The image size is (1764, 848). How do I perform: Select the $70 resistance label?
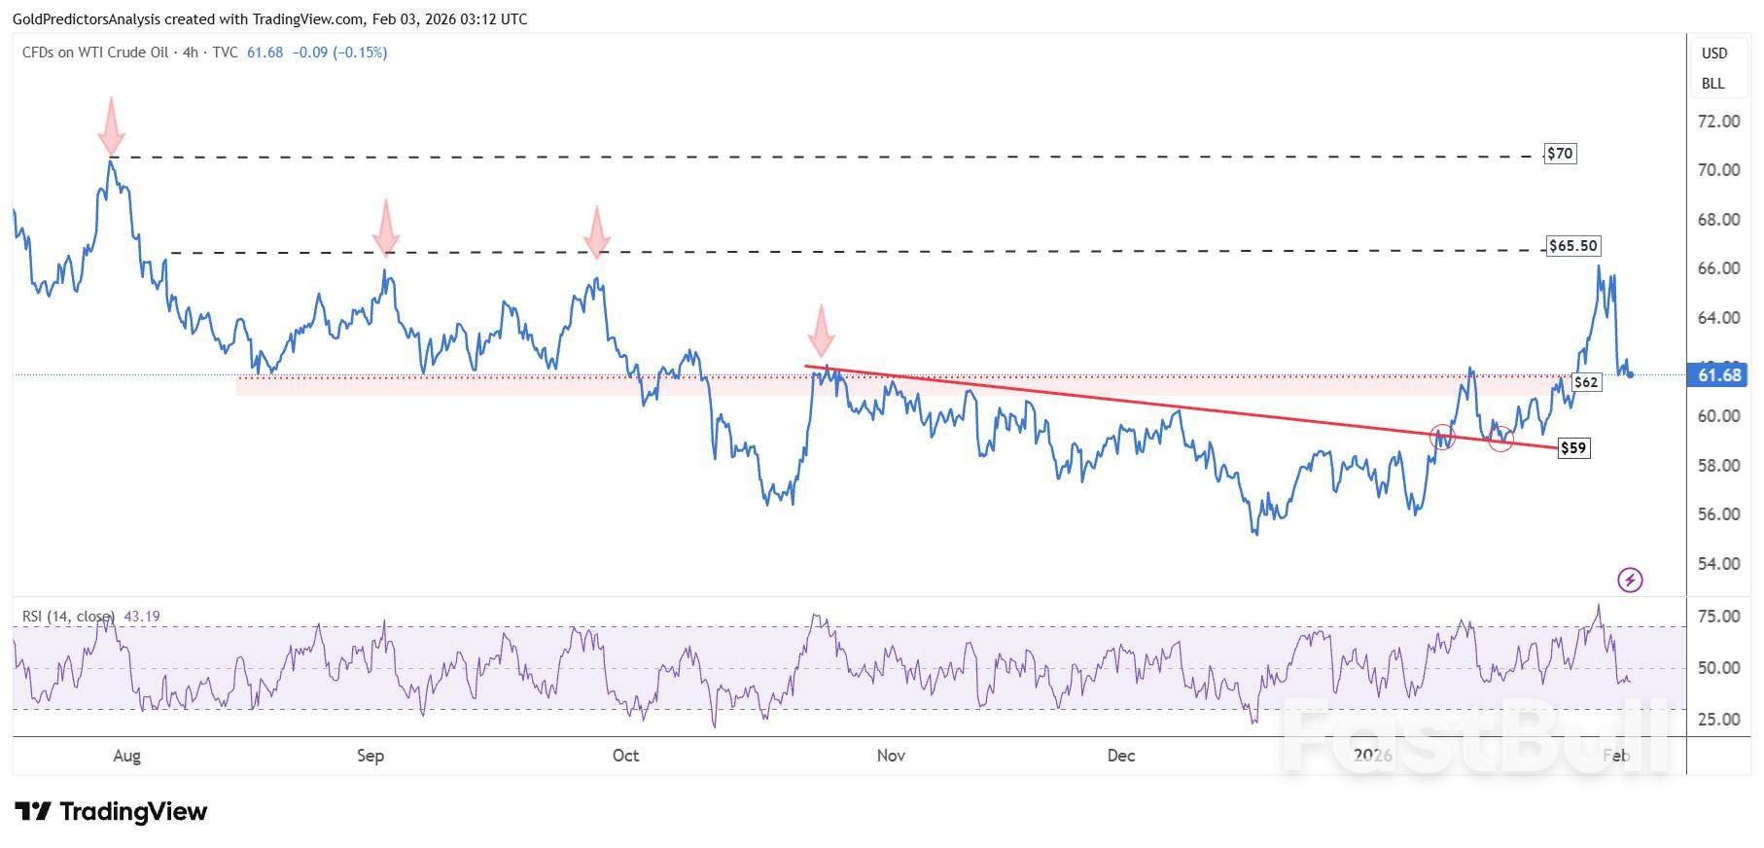coord(1559,154)
